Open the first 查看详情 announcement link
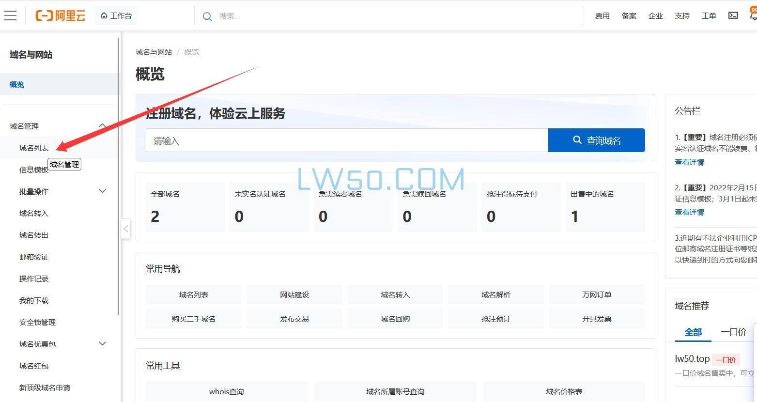 (689, 162)
